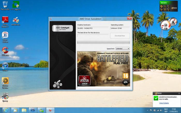The width and height of the screenshot is (181, 113).
Task: Click the Operating system field
Action: tap(120, 28)
